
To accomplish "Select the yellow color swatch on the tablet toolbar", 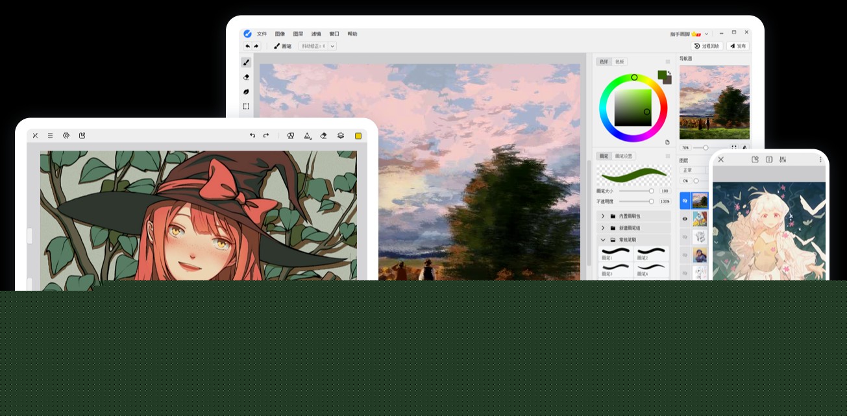I will pos(358,136).
